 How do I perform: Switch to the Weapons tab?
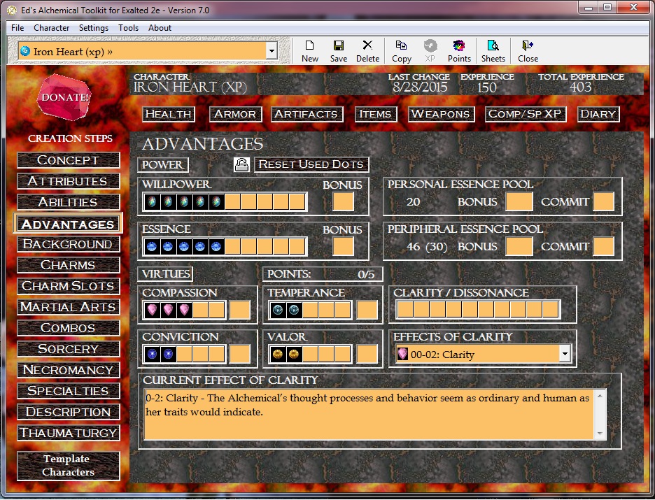[441, 114]
